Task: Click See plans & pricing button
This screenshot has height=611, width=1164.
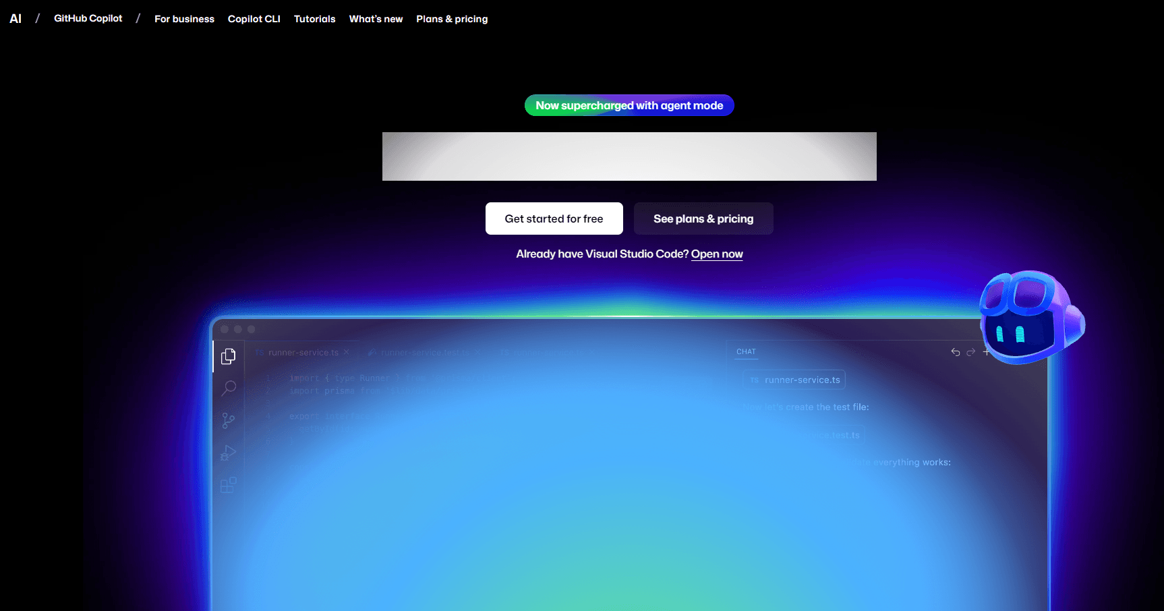Action: [703, 219]
